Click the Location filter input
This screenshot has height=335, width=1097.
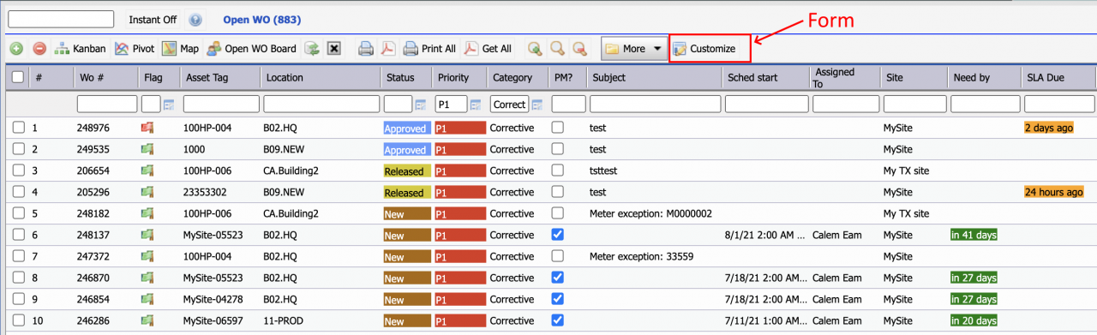321,105
